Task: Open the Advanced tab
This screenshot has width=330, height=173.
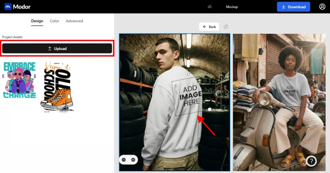Action: [x=74, y=21]
